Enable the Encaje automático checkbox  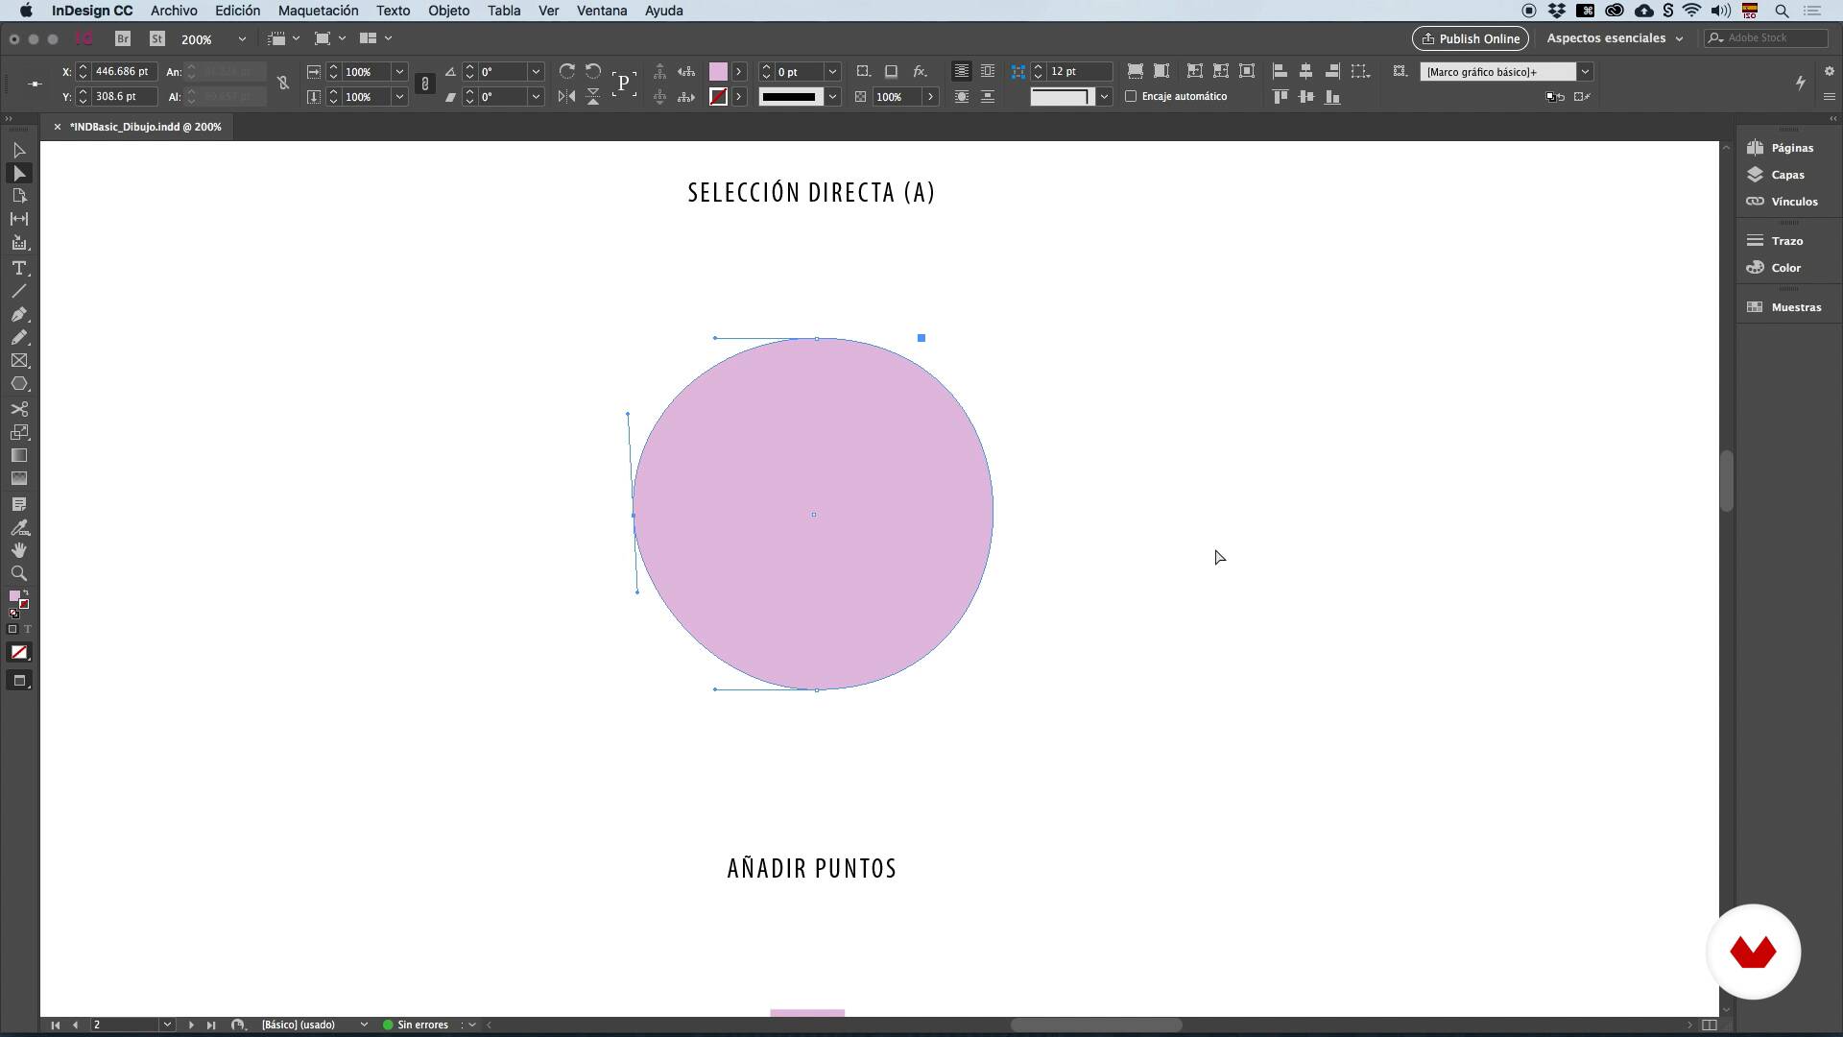[1131, 96]
